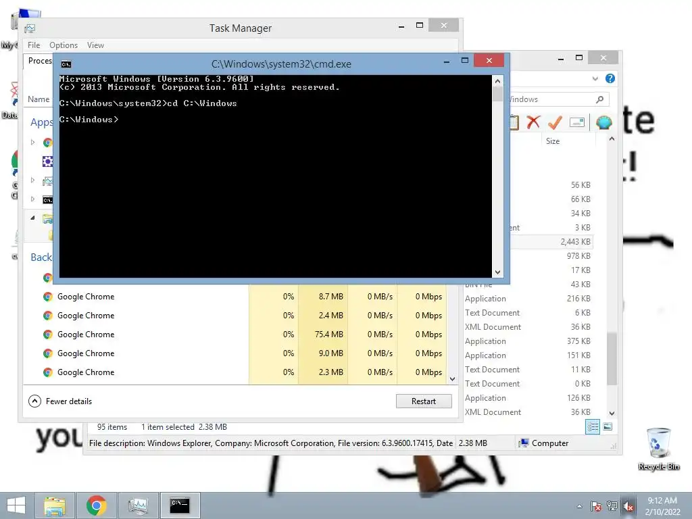Click the muted volume tray icon

[628, 506]
